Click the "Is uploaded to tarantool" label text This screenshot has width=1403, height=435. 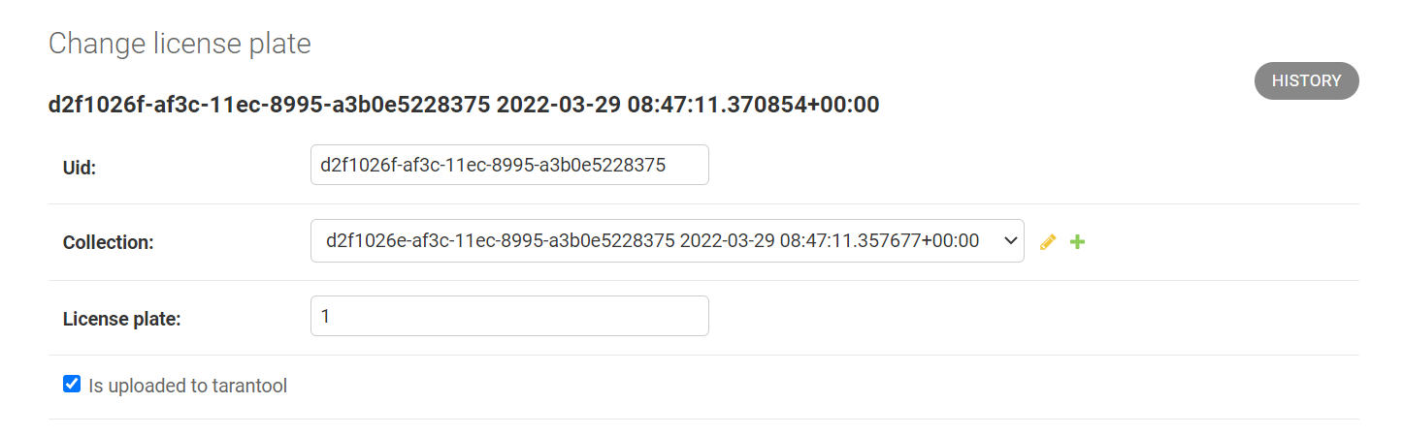[x=187, y=386]
